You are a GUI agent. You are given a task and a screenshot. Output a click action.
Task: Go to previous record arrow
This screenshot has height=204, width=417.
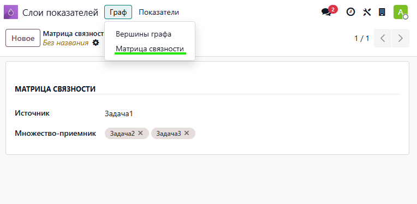(383, 38)
